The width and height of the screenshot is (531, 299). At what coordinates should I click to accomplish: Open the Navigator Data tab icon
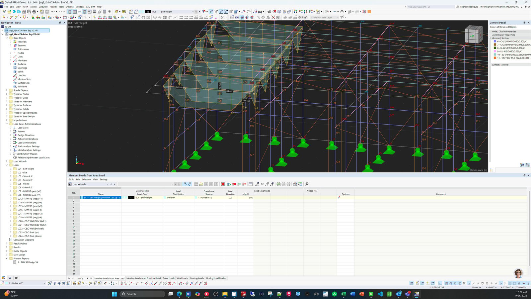(3, 278)
